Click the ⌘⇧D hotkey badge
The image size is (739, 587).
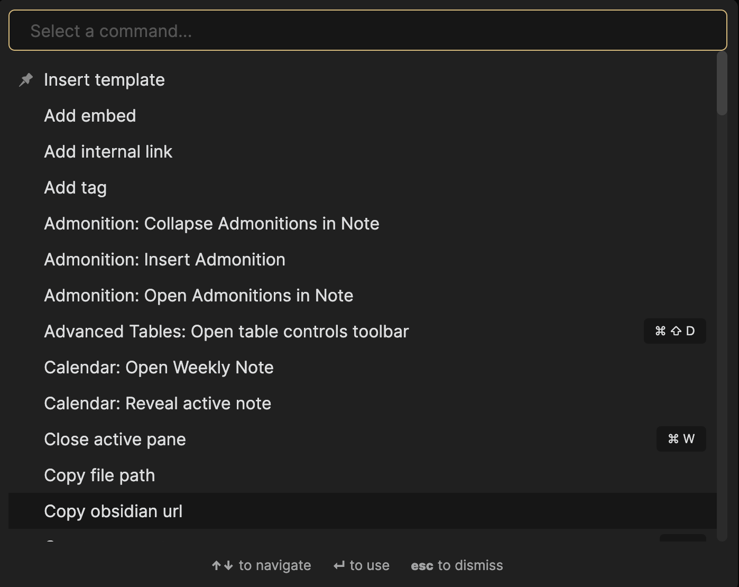[x=675, y=331]
